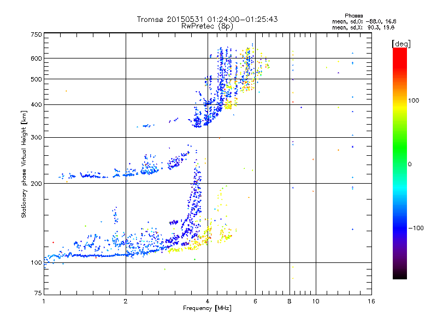Select the 'mean, sd,O: -88.0, 16.8' line
437x328 pixels.
point(364,21)
